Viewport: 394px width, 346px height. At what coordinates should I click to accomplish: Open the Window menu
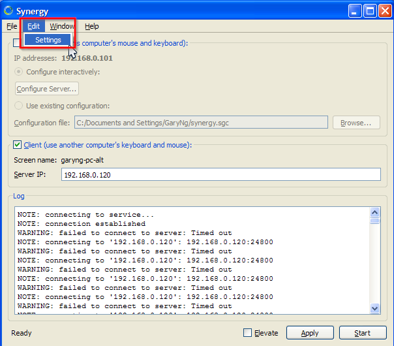(x=62, y=26)
